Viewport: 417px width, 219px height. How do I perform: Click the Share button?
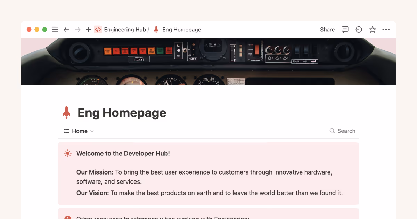327,30
